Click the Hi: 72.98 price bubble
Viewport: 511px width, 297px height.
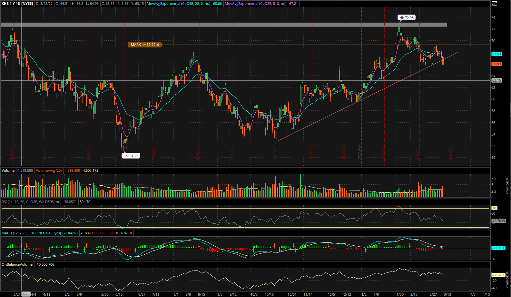(x=406, y=18)
